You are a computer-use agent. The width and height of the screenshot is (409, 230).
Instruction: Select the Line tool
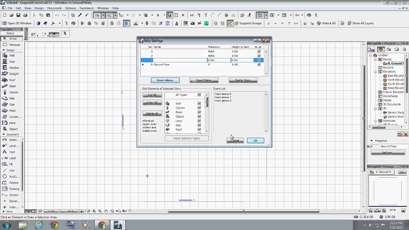12,171
